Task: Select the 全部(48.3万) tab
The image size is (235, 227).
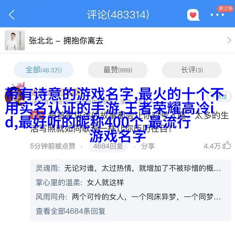Action: (44, 70)
